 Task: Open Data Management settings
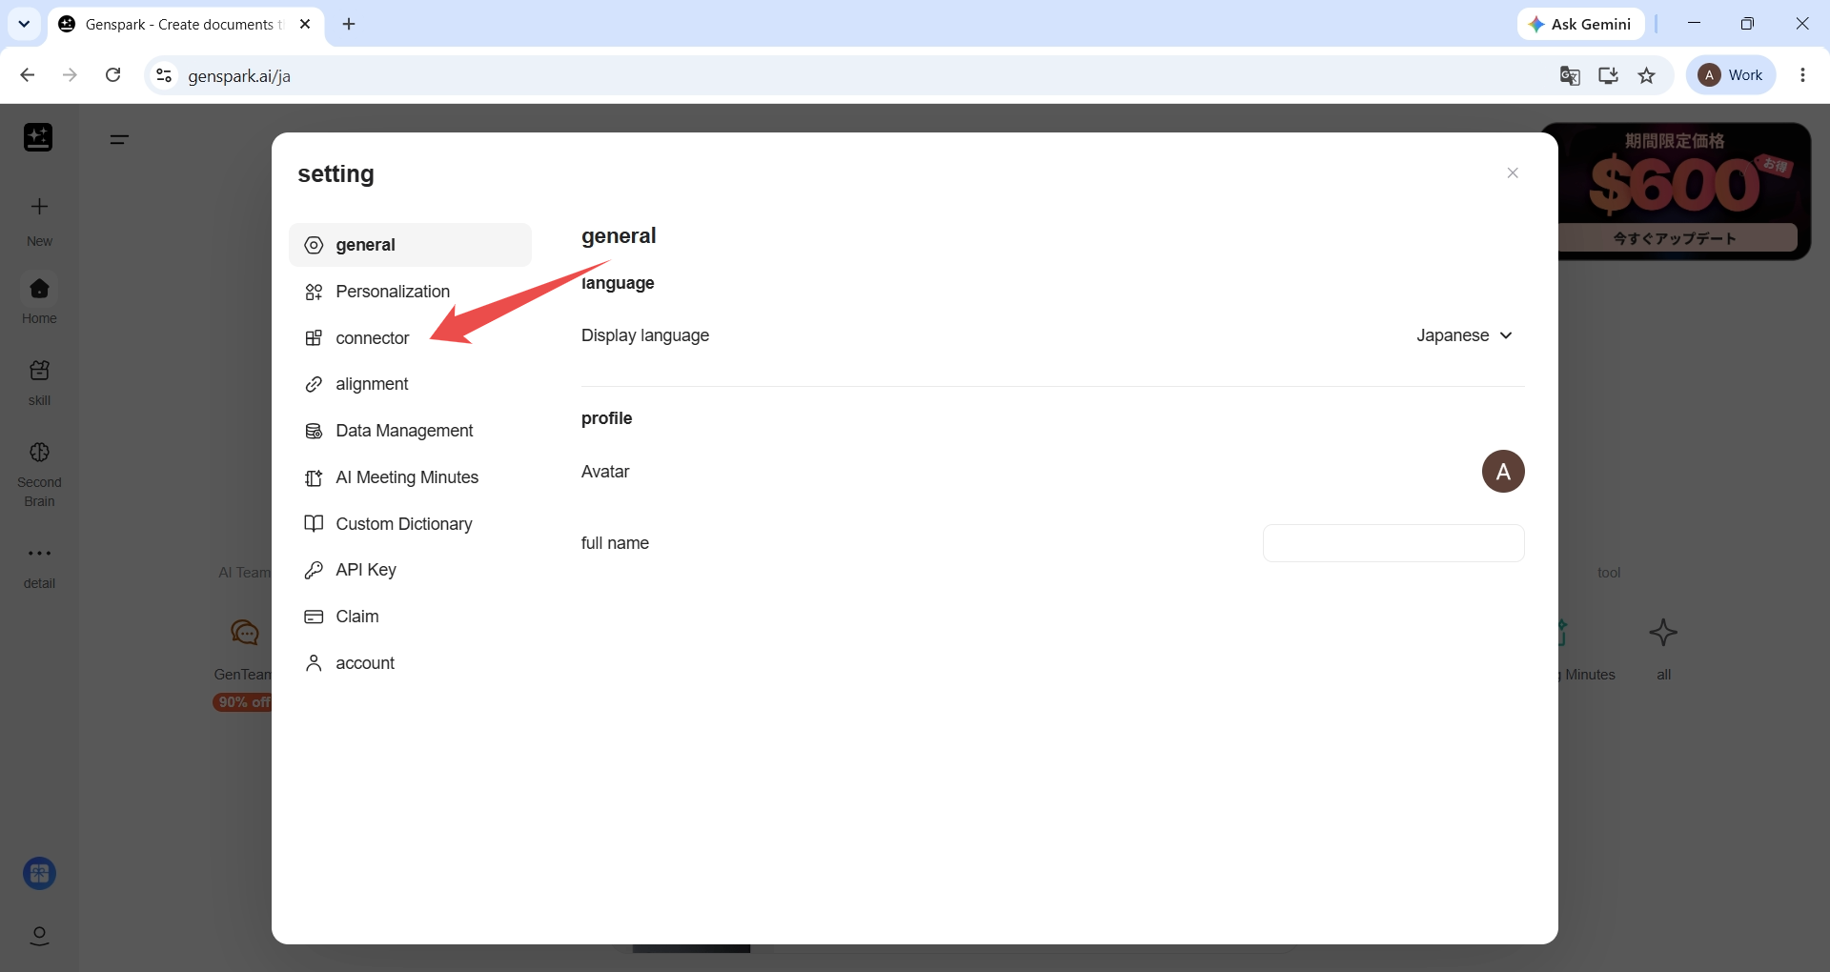point(410,431)
